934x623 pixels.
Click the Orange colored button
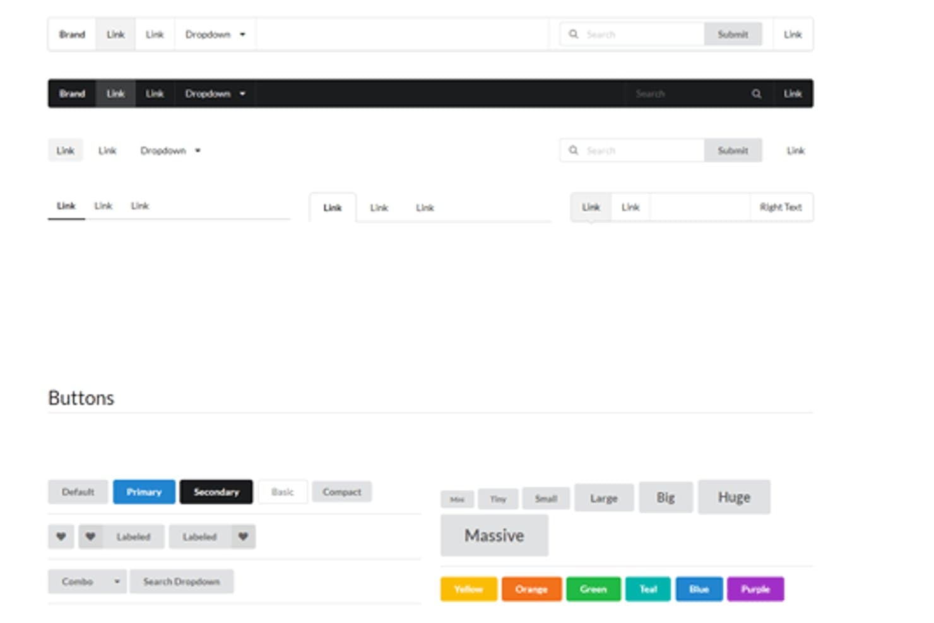531,589
